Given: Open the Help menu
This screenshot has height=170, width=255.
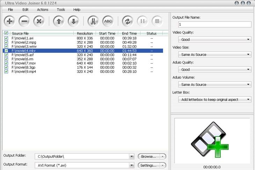Looking at the screenshot, I should coord(77,9).
